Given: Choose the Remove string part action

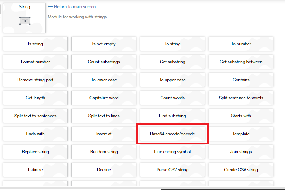Looking at the screenshot, I should (x=35, y=80).
